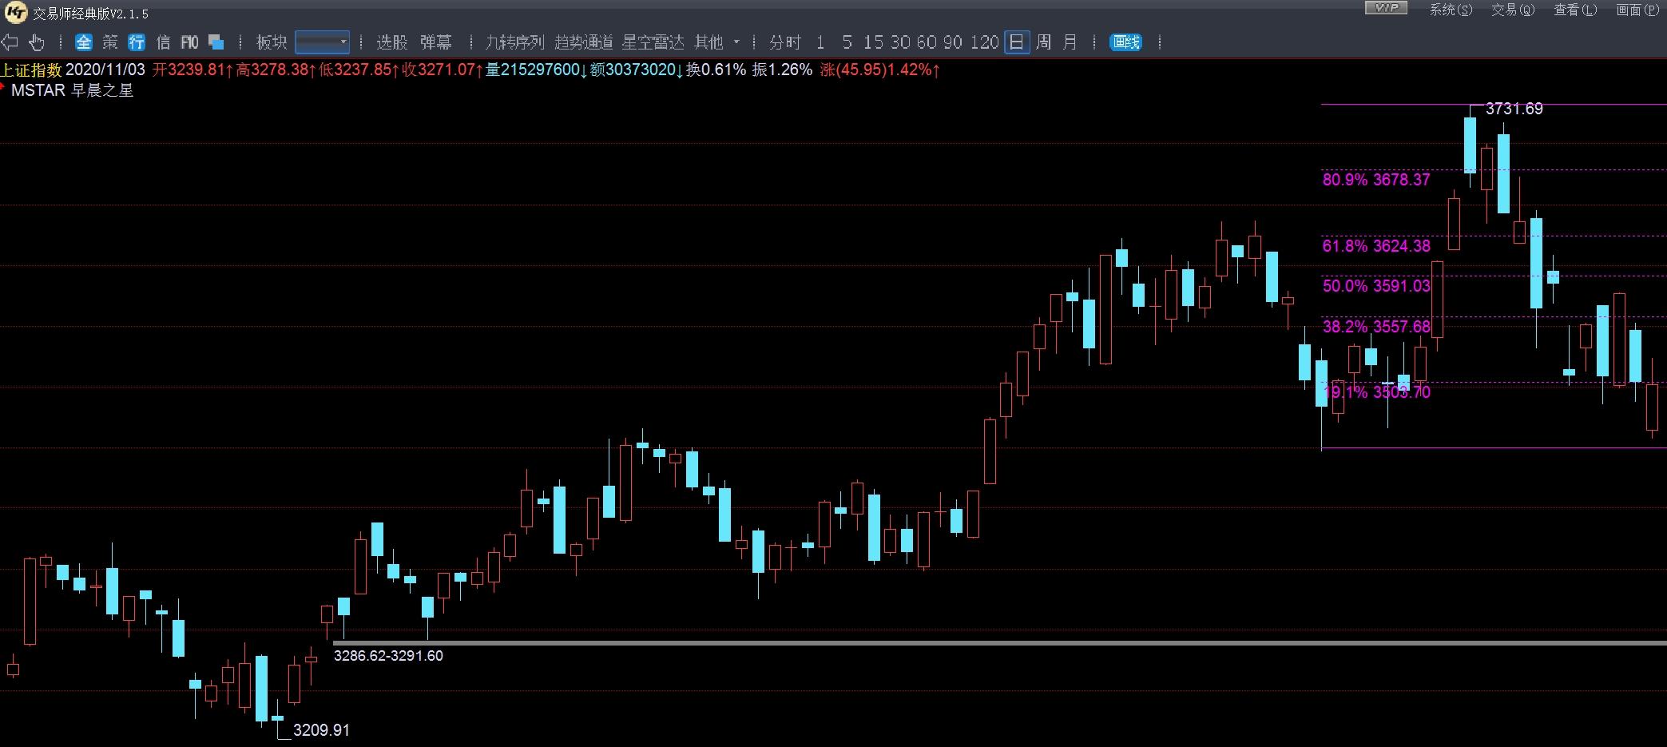Click the blue 全 icon
The image size is (1667, 747).
[84, 42]
